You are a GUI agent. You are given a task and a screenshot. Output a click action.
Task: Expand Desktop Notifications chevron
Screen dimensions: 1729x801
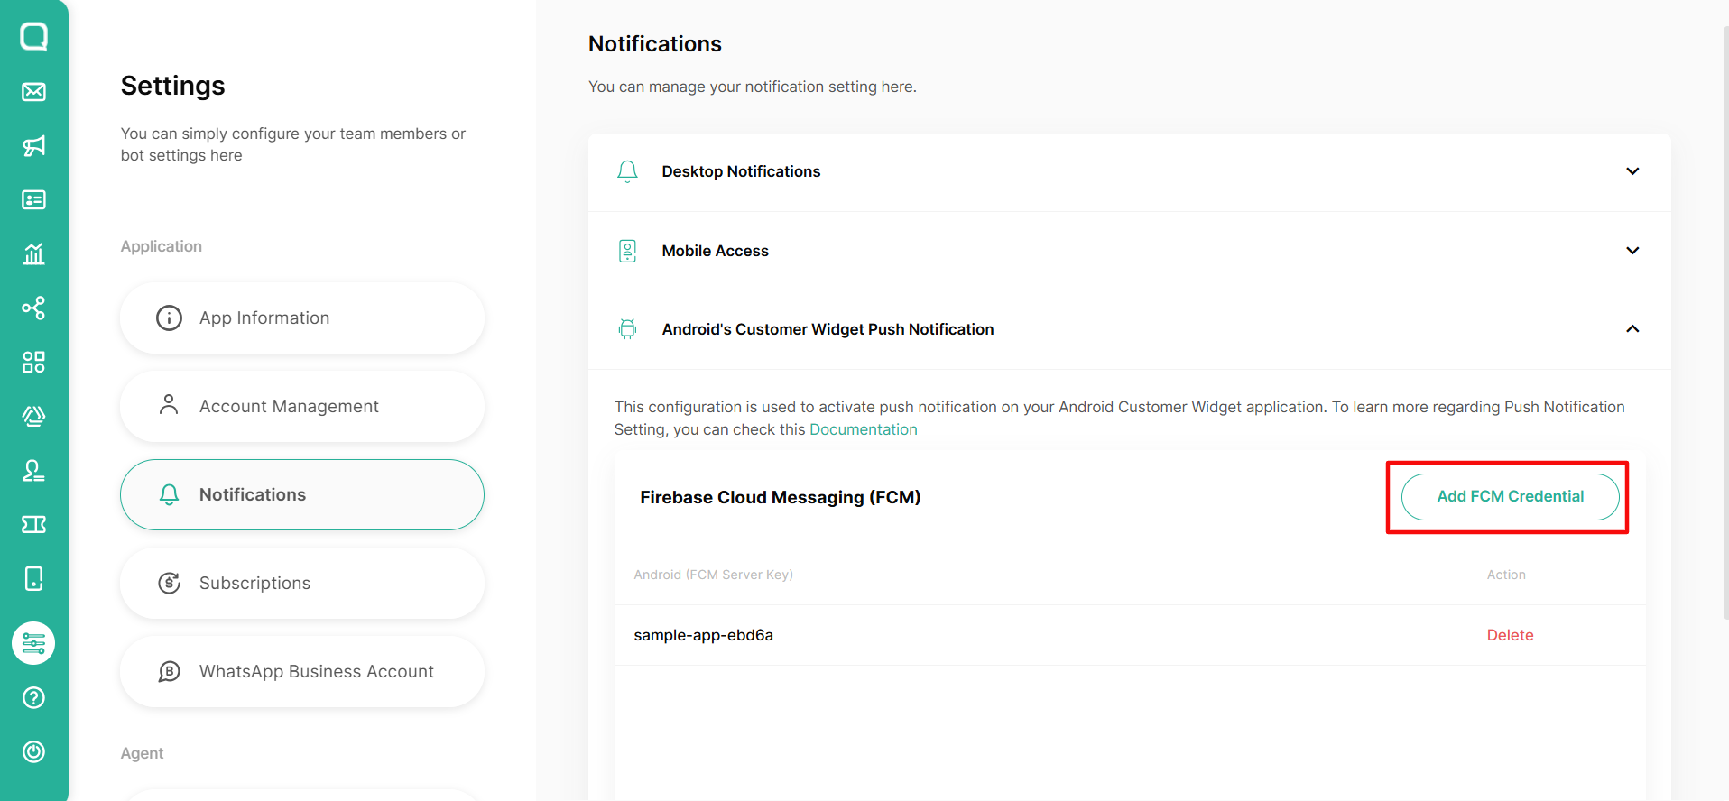coord(1632,171)
